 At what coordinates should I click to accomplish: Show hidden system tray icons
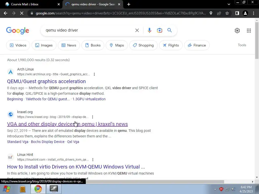point(215,189)
